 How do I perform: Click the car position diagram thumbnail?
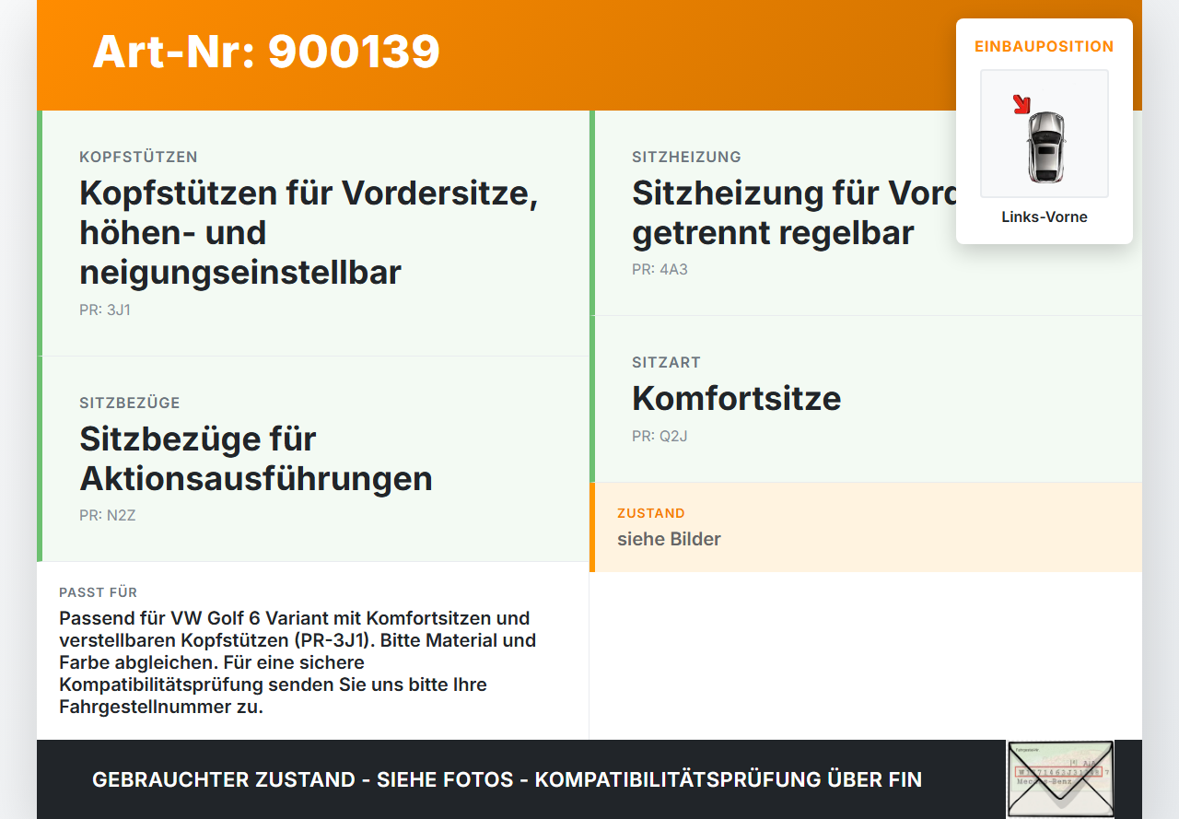tap(1045, 134)
